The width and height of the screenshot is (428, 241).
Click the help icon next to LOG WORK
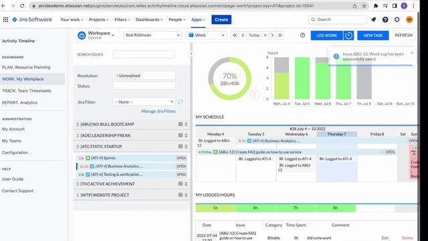tap(302, 35)
